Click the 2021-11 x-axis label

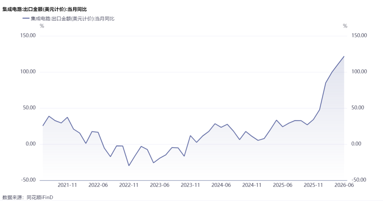(x=67, y=185)
